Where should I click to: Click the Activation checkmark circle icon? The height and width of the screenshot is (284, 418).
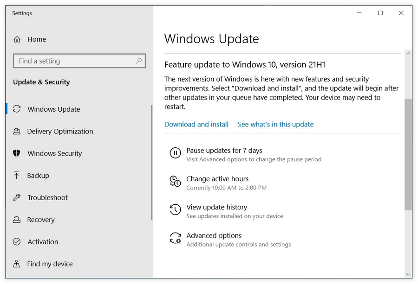pyautogui.click(x=17, y=242)
